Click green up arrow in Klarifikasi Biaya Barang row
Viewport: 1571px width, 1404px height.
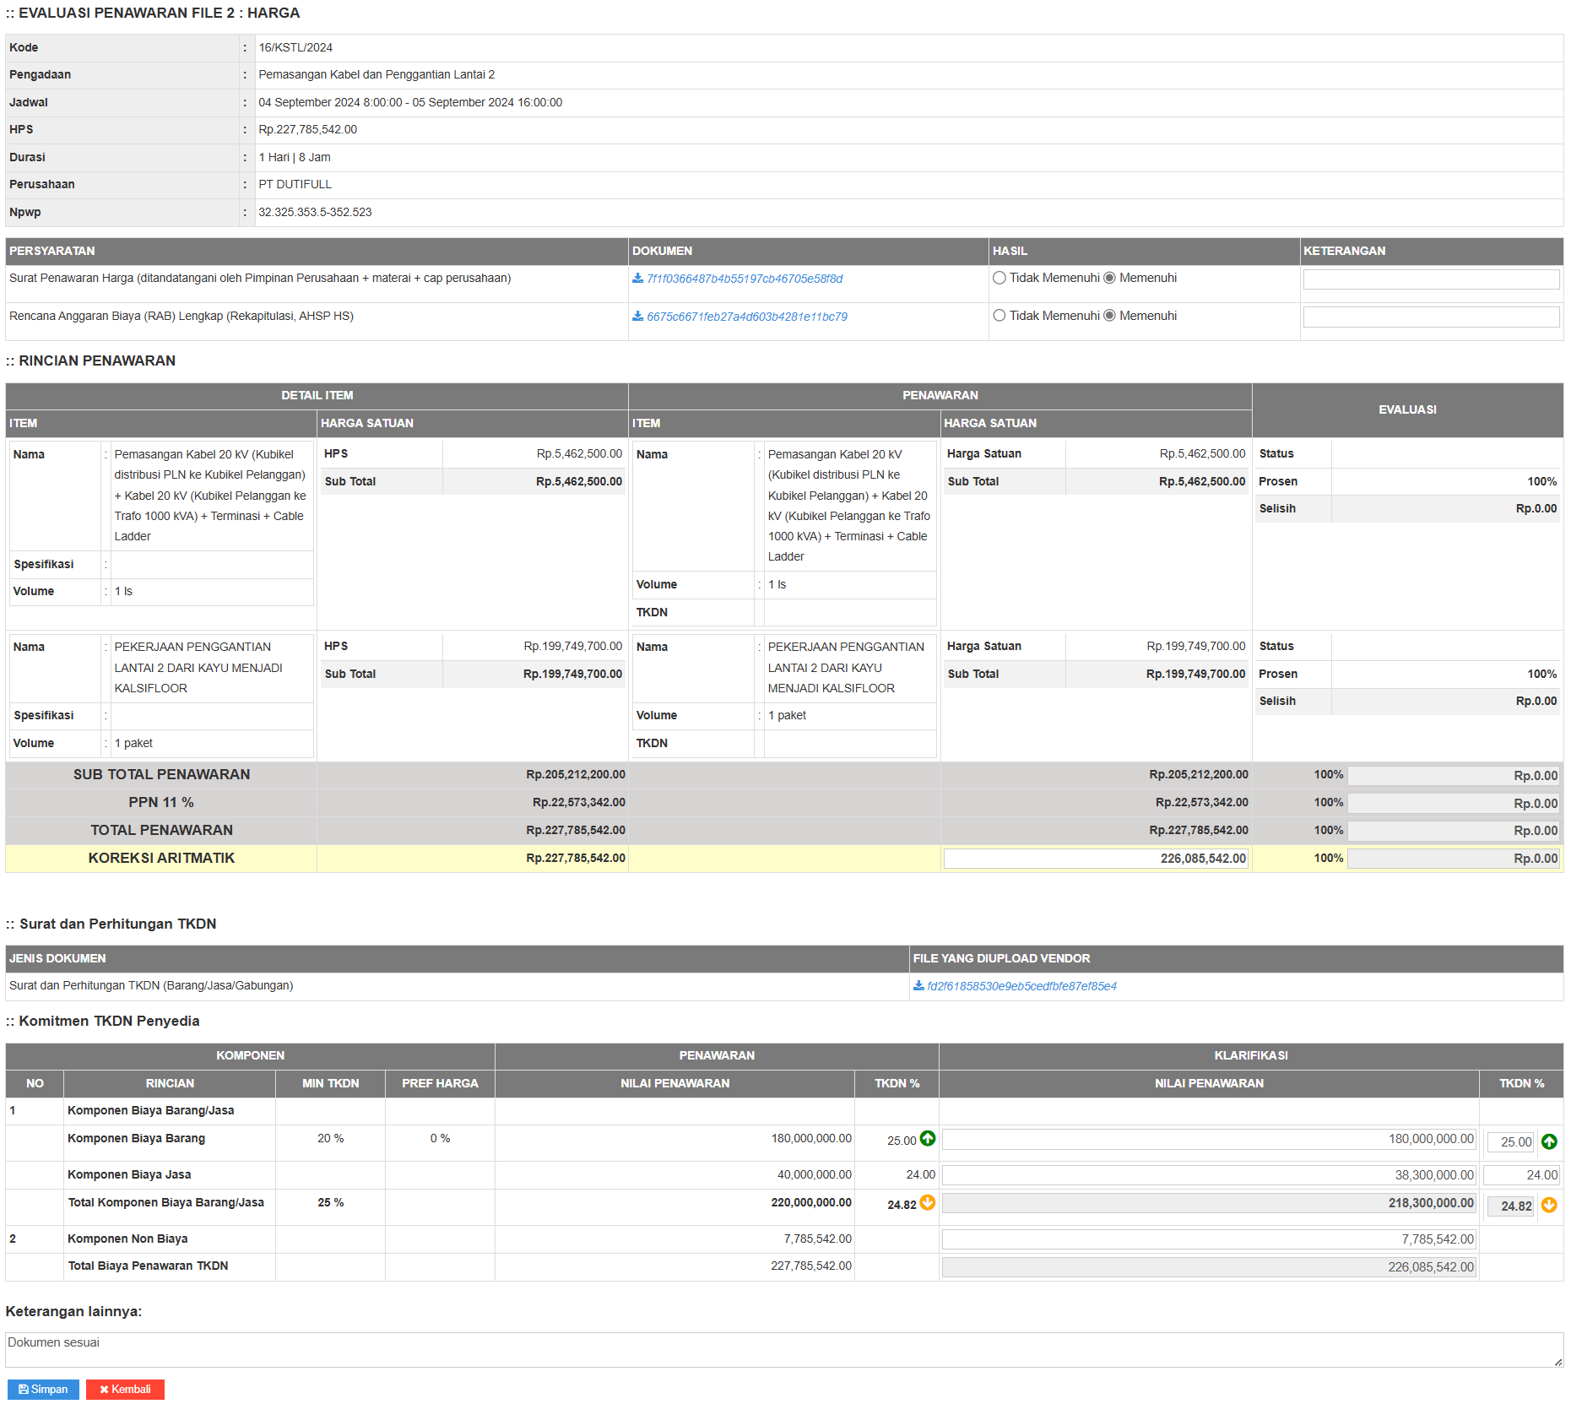coord(1549,1141)
